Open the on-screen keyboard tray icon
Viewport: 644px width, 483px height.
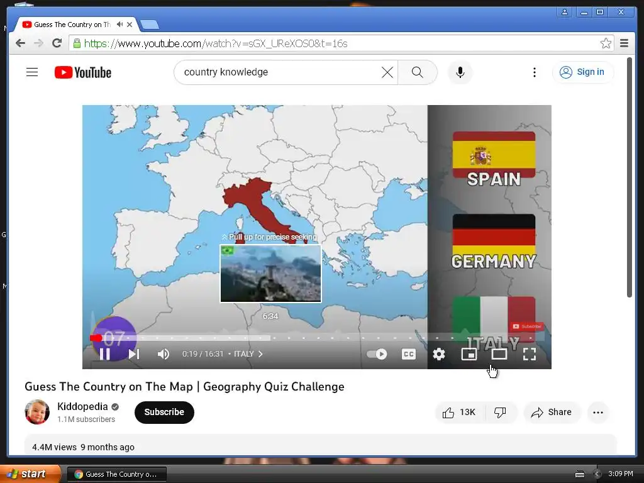coord(579,474)
